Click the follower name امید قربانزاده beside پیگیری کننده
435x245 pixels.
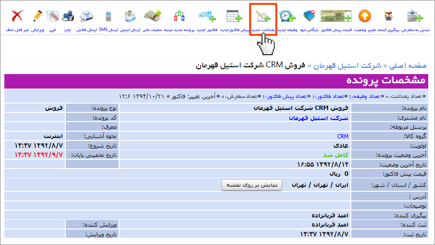coord(330,215)
